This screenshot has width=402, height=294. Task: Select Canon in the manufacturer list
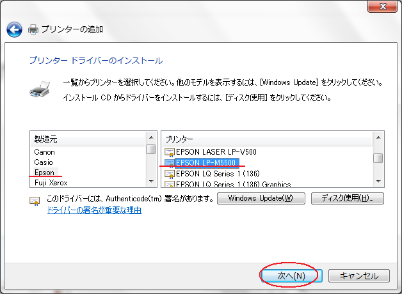pyautogui.click(x=44, y=152)
